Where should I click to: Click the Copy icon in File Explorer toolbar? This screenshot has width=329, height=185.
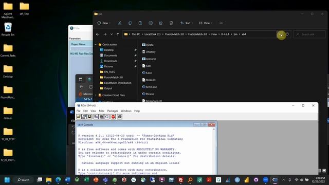tap(130, 23)
